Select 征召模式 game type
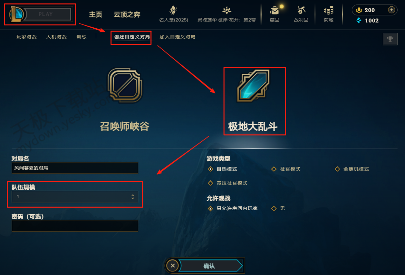This screenshot has height=275, width=405. point(286,169)
